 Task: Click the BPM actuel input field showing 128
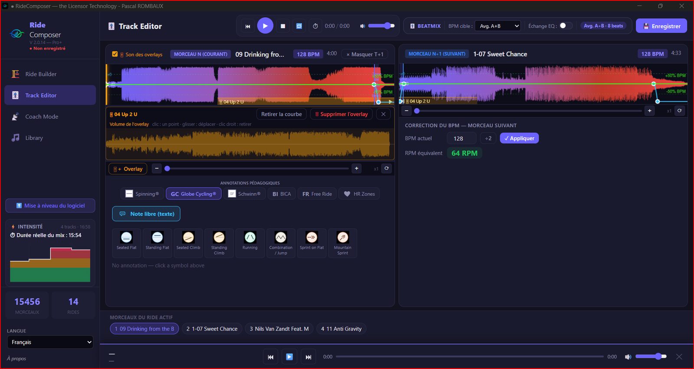(462, 138)
